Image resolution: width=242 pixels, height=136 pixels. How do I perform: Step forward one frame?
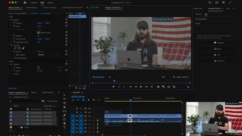tap(146, 87)
